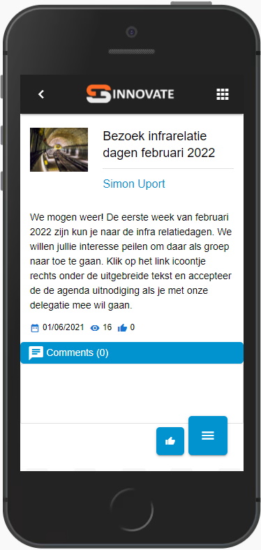The image size is (261, 550).
Task: Click the small thumbs-up likes counter icon
Action: tap(122, 328)
